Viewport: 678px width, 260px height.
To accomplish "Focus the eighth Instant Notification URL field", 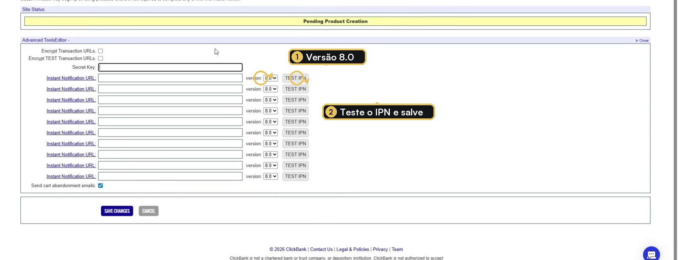I will pyautogui.click(x=170, y=155).
